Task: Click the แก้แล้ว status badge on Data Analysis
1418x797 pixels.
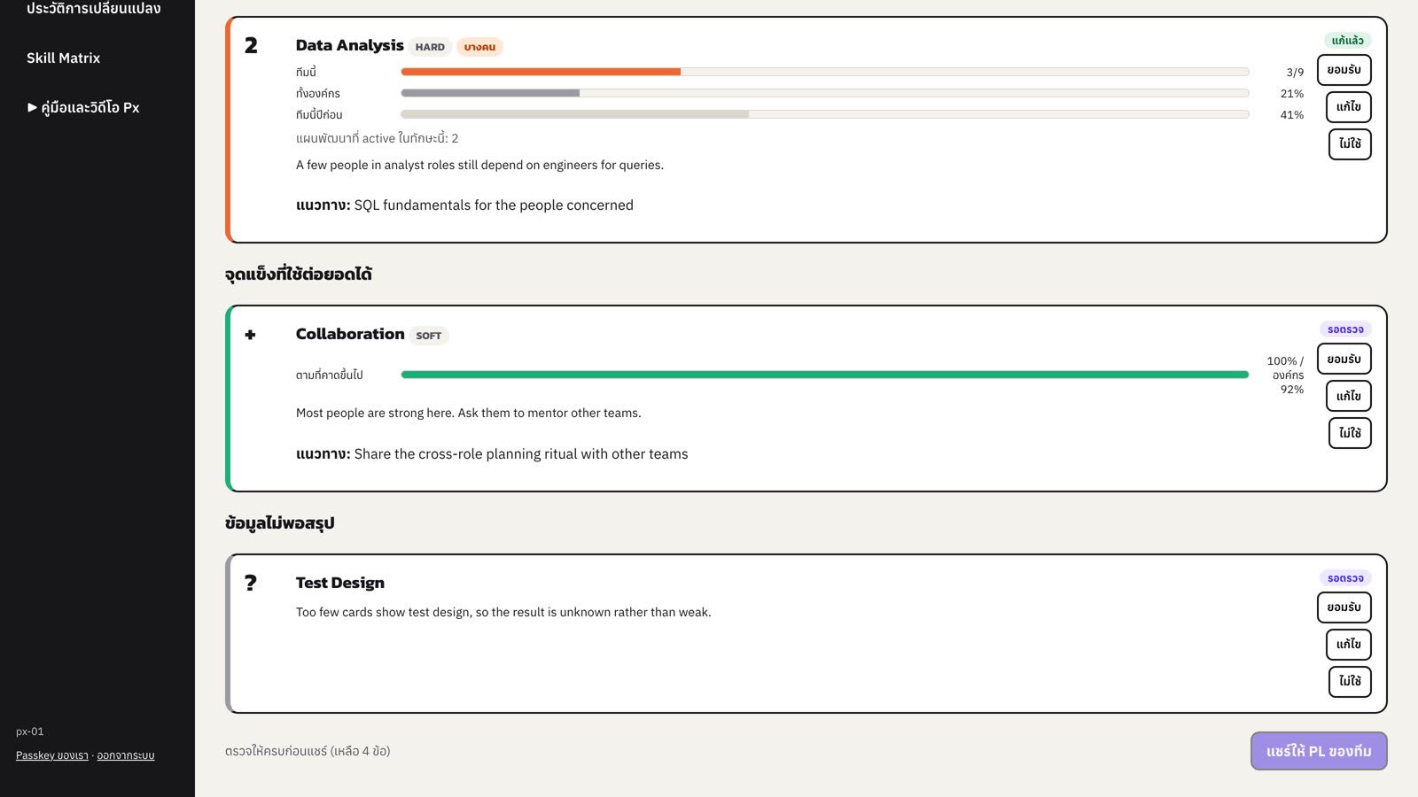Action: pos(1347,41)
